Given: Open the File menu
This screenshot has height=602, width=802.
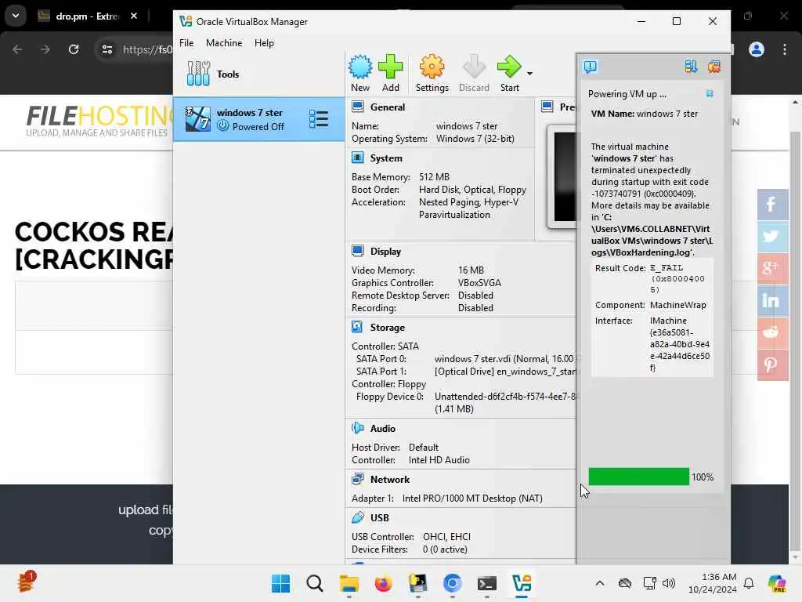Looking at the screenshot, I should pos(186,43).
